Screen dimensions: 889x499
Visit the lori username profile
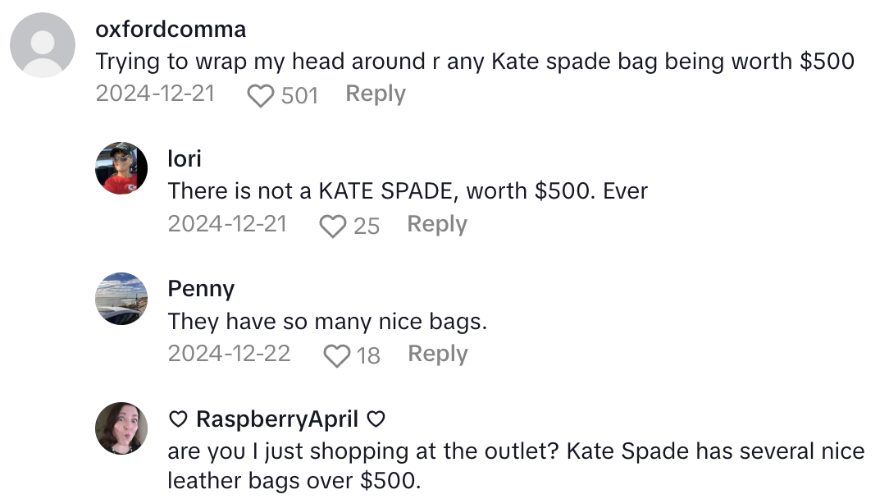click(x=185, y=158)
